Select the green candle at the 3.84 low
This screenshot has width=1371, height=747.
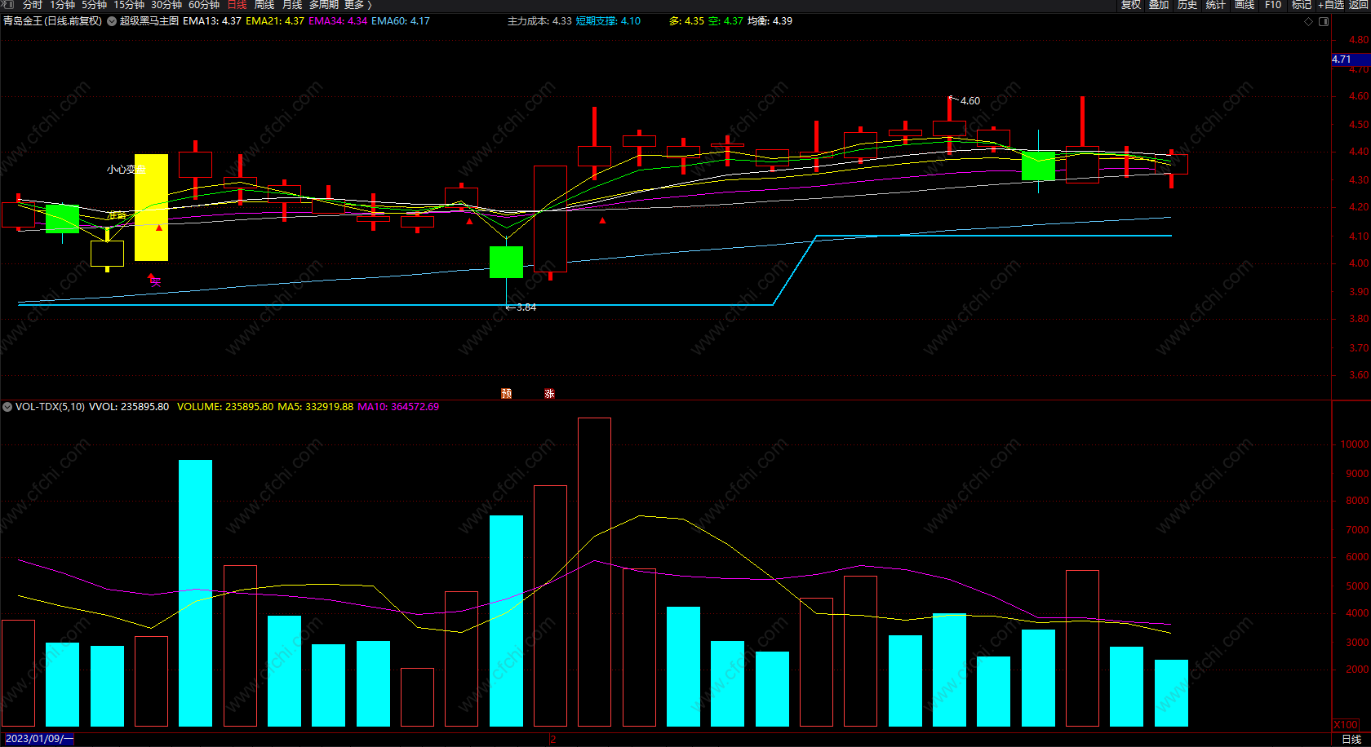tap(506, 262)
